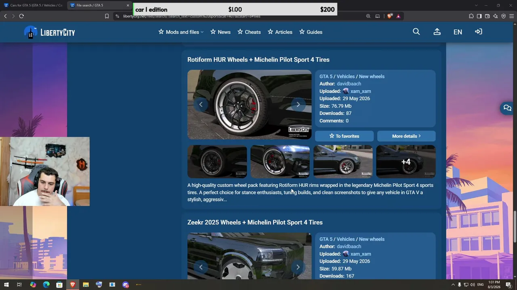Click the ENG input language indicator
517x290 pixels.
tap(481, 285)
